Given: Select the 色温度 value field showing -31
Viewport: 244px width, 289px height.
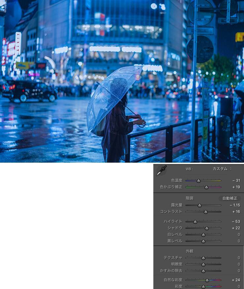Looking at the screenshot, I should click(x=235, y=180).
